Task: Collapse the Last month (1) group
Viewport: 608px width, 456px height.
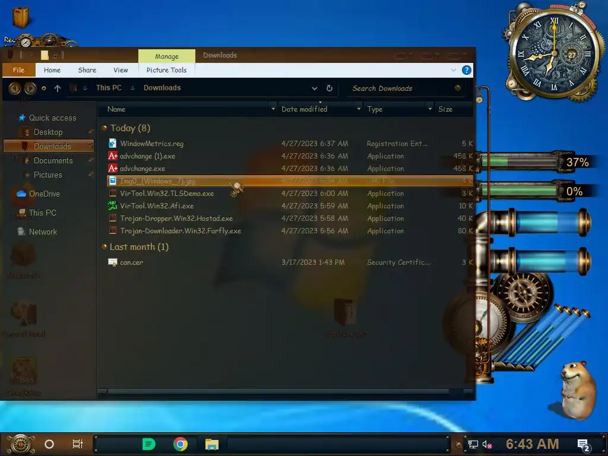Action: point(104,246)
